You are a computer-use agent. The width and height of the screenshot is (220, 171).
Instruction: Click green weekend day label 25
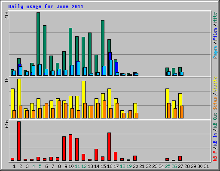[168, 166]
